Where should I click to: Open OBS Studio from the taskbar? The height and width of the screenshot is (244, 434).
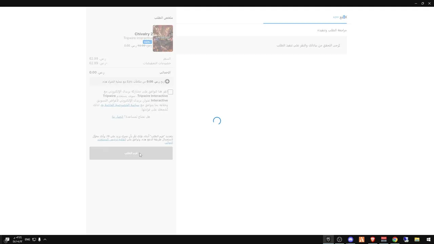coord(339,240)
